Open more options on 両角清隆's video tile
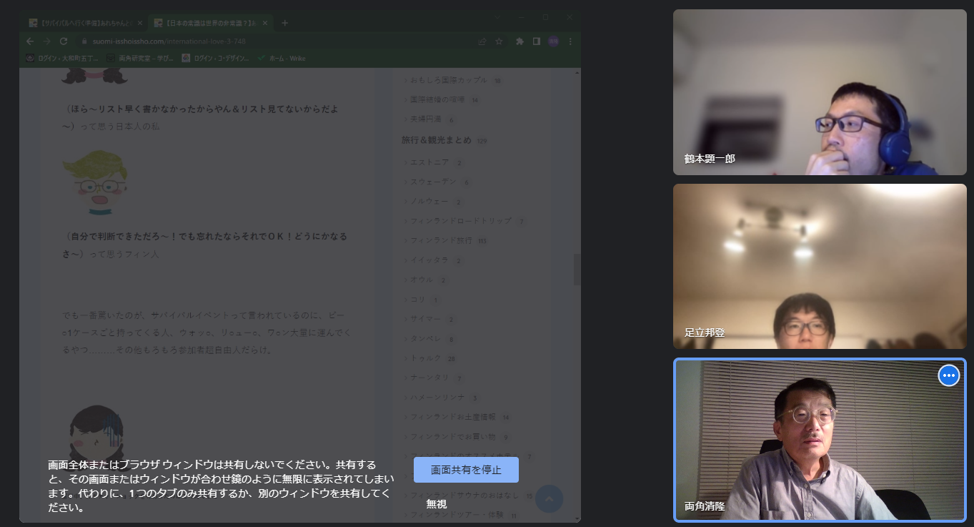This screenshot has height=527, width=974. [948, 375]
